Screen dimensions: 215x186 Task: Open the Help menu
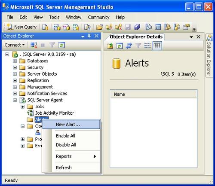(x=120, y=17)
